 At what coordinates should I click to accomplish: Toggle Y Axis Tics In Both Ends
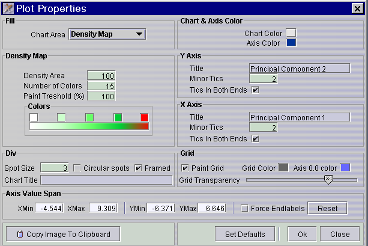(x=255, y=90)
